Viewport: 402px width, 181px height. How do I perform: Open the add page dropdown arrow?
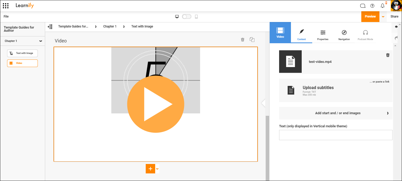point(157,169)
